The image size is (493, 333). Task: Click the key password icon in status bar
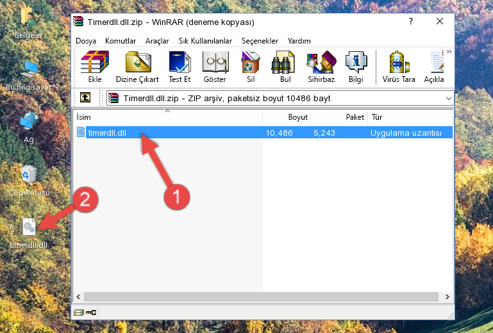tap(91, 313)
